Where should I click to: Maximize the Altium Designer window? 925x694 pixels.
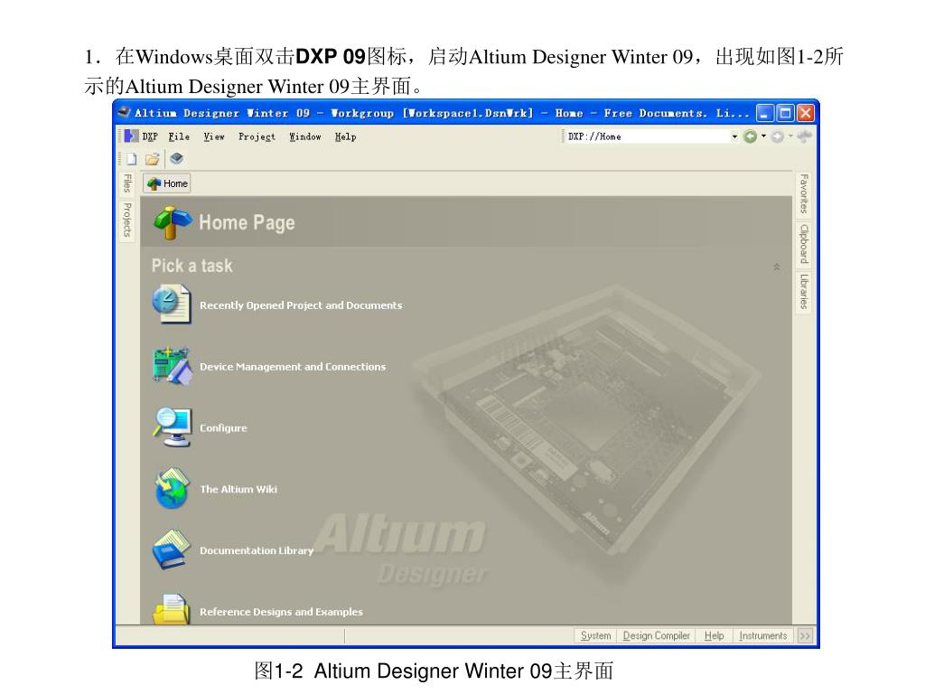[x=785, y=113]
